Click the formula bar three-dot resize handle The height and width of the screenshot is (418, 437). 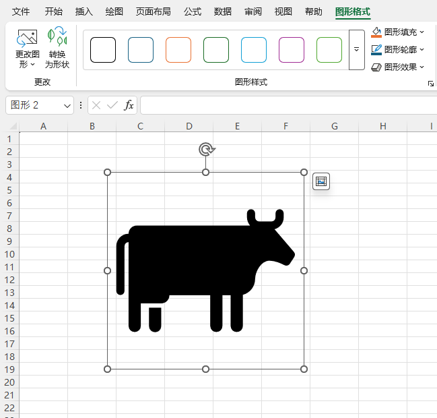click(x=81, y=105)
